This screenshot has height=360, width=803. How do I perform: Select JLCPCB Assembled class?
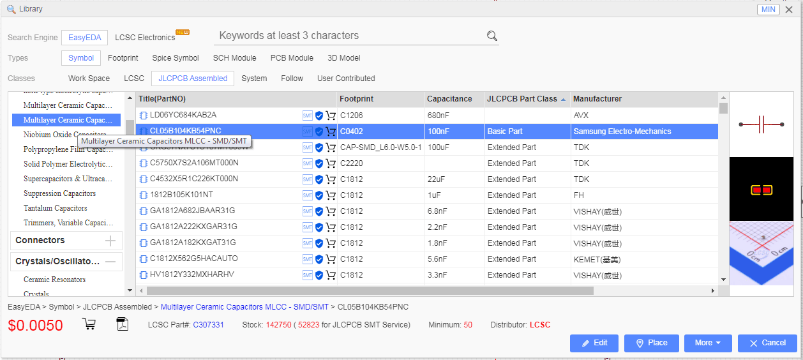[x=193, y=79]
